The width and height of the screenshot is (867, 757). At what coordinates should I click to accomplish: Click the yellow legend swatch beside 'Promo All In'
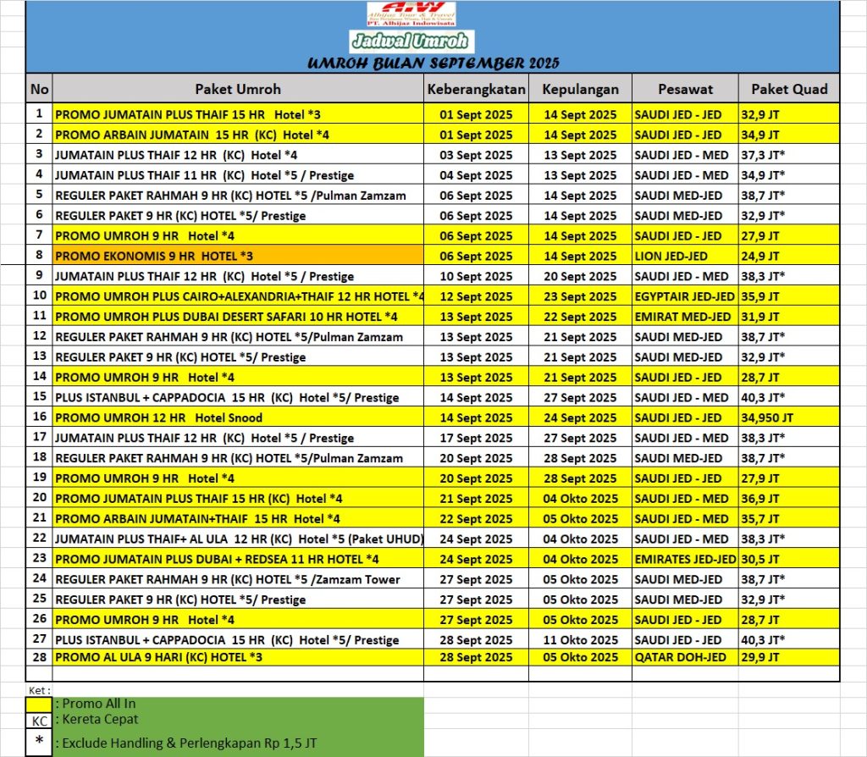point(39,705)
